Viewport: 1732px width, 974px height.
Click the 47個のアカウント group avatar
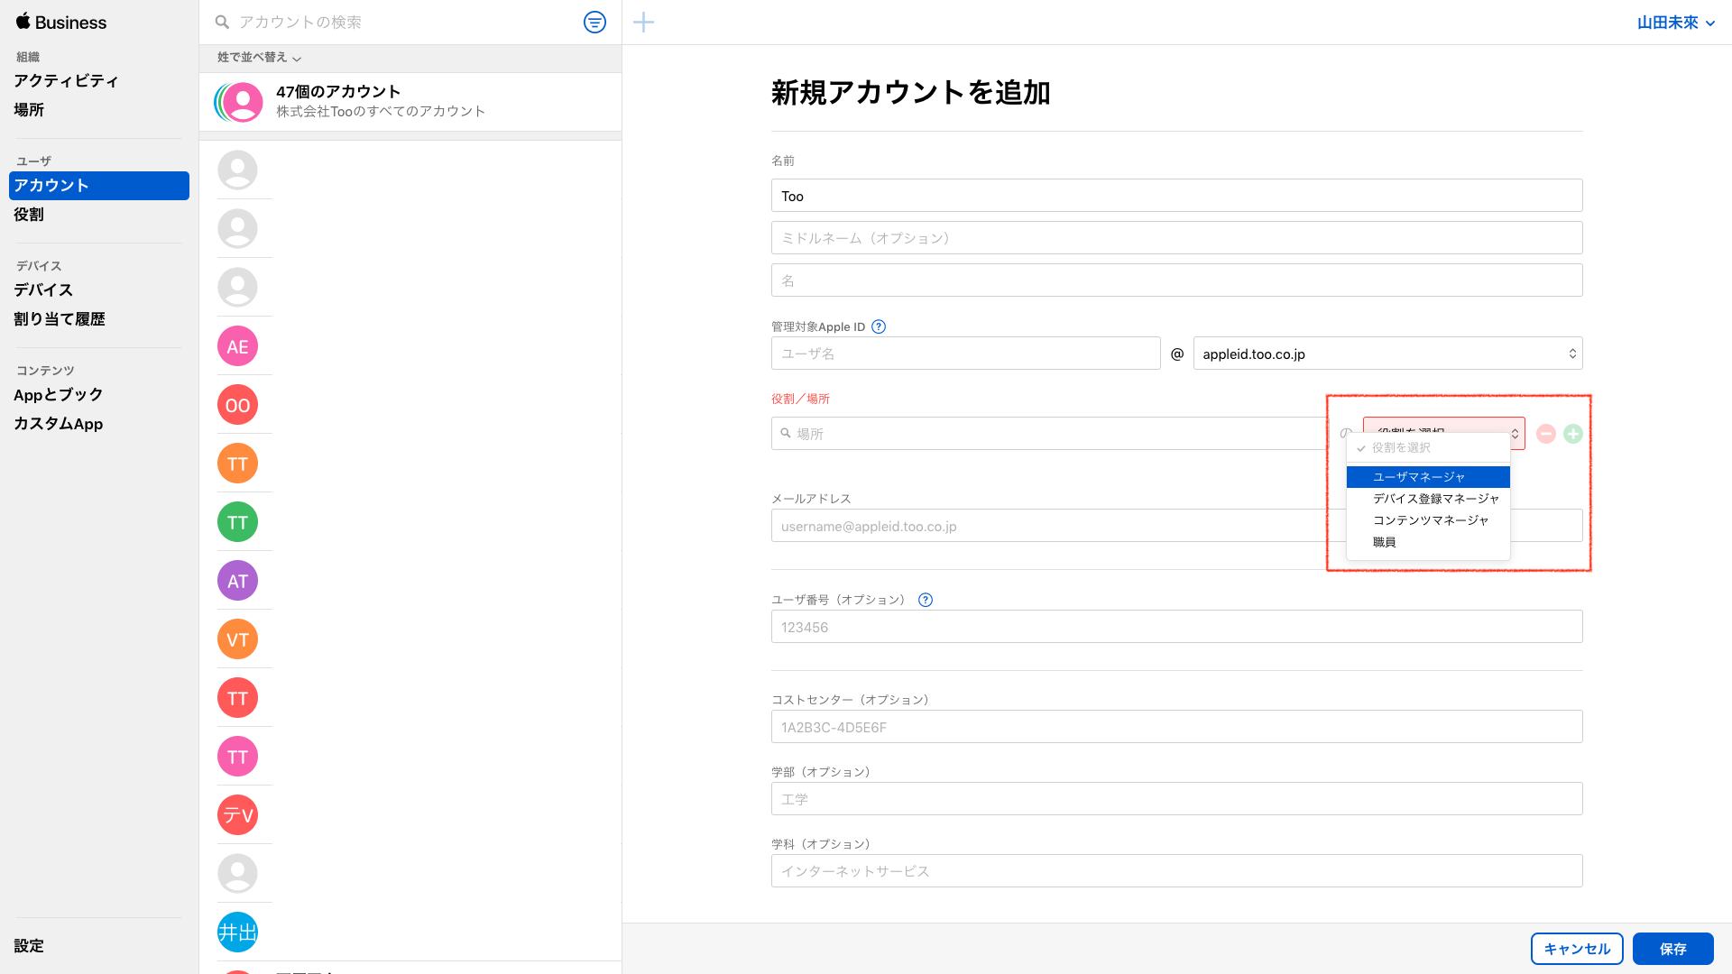click(x=239, y=102)
